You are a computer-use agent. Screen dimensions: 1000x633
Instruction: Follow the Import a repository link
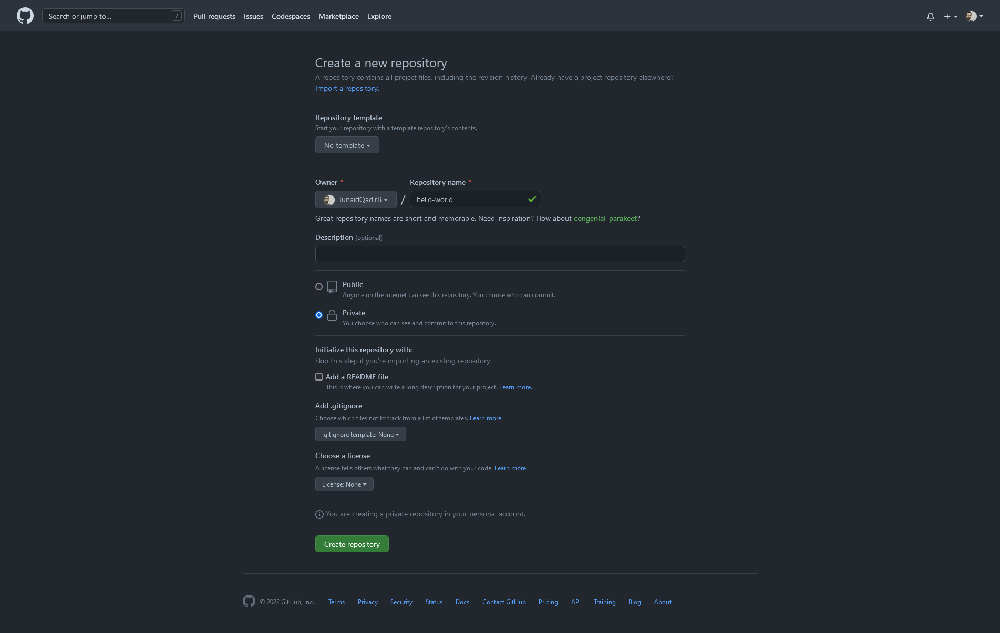[347, 88]
